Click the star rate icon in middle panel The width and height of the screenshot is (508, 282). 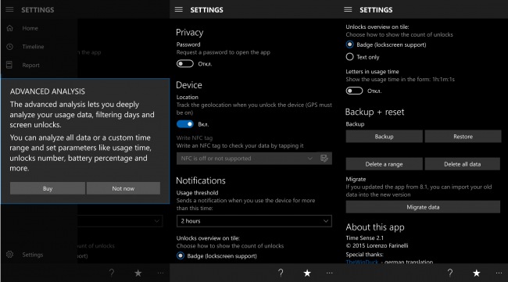[x=307, y=273]
